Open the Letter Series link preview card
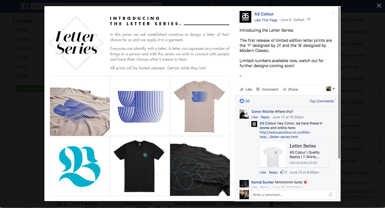The image size is (385, 208). [x=294, y=154]
